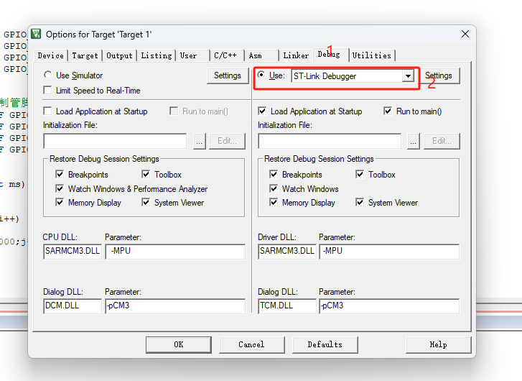Click the Driver DLL parameter field
Viewport: 522px width, 381px height.
coord(388,251)
